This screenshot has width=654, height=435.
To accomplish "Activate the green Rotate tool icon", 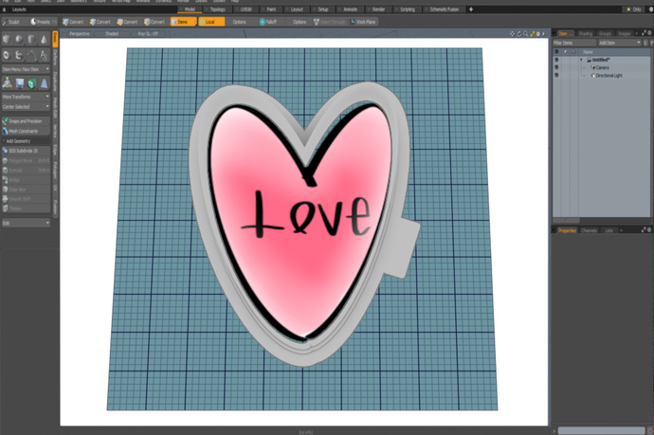I will coord(31,83).
